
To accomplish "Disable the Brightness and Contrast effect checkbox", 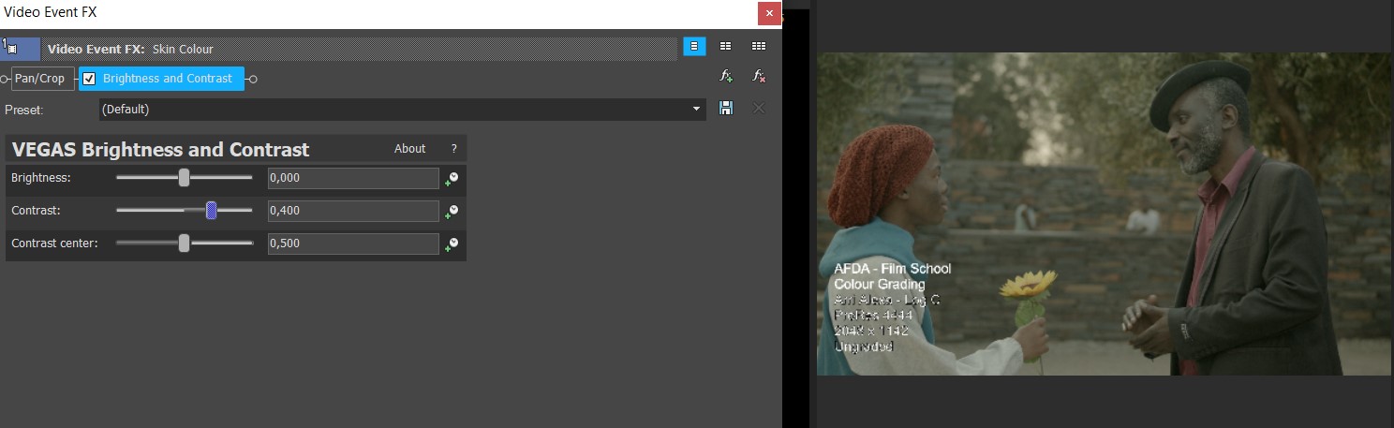I will click(x=90, y=79).
